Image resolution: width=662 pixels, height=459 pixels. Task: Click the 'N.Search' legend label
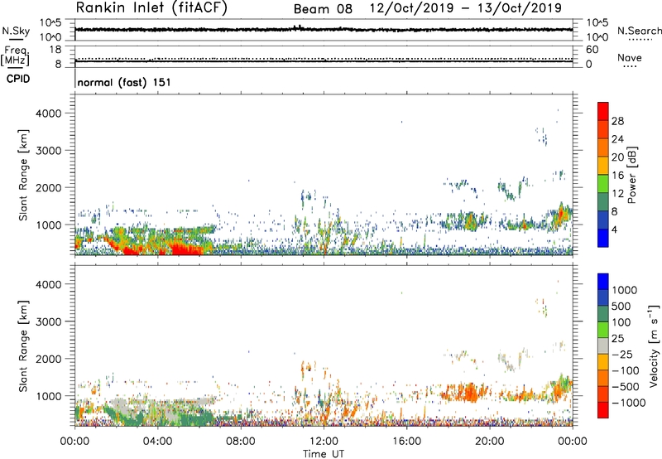[639, 31]
